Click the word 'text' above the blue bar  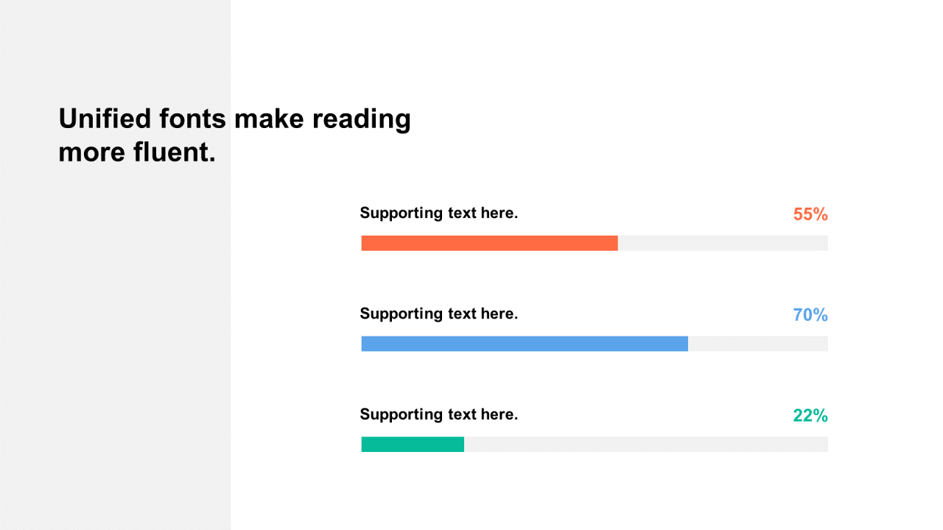pyautogui.click(x=462, y=314)
